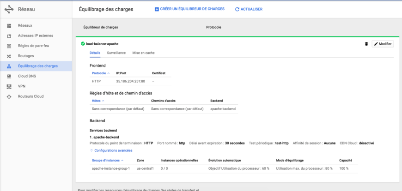This screenshot has height=191, width=402.
Task: Click the test-http periodic test value
Action: (x=282, y=143)
